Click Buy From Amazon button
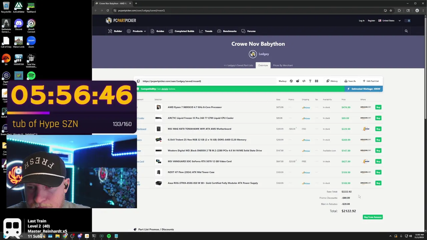Image resolution: width=427 pixels, height=240 pixels. (x=373, y=217)
